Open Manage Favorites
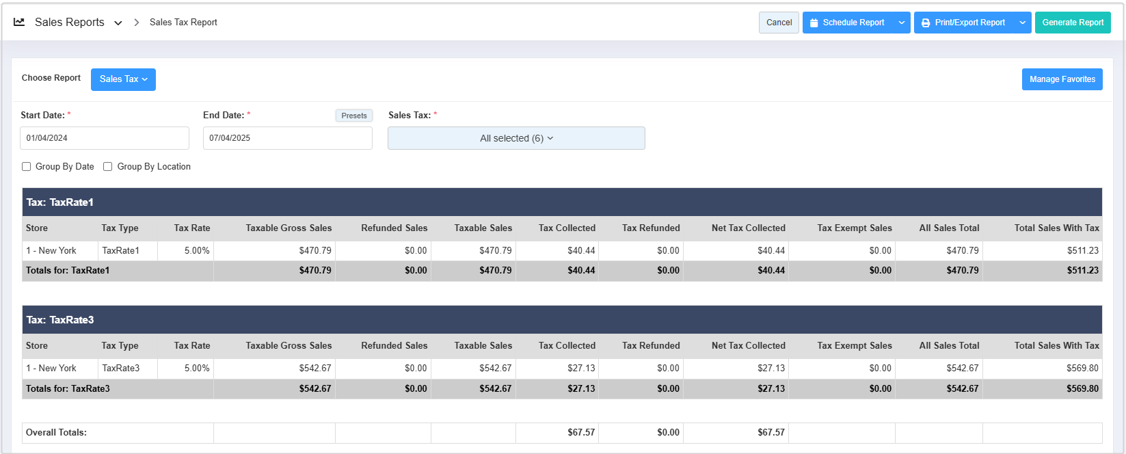 click(1062, 79)
